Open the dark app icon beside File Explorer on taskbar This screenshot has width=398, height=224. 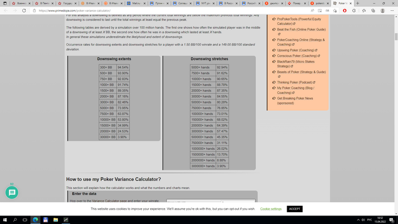click(66, 219)
